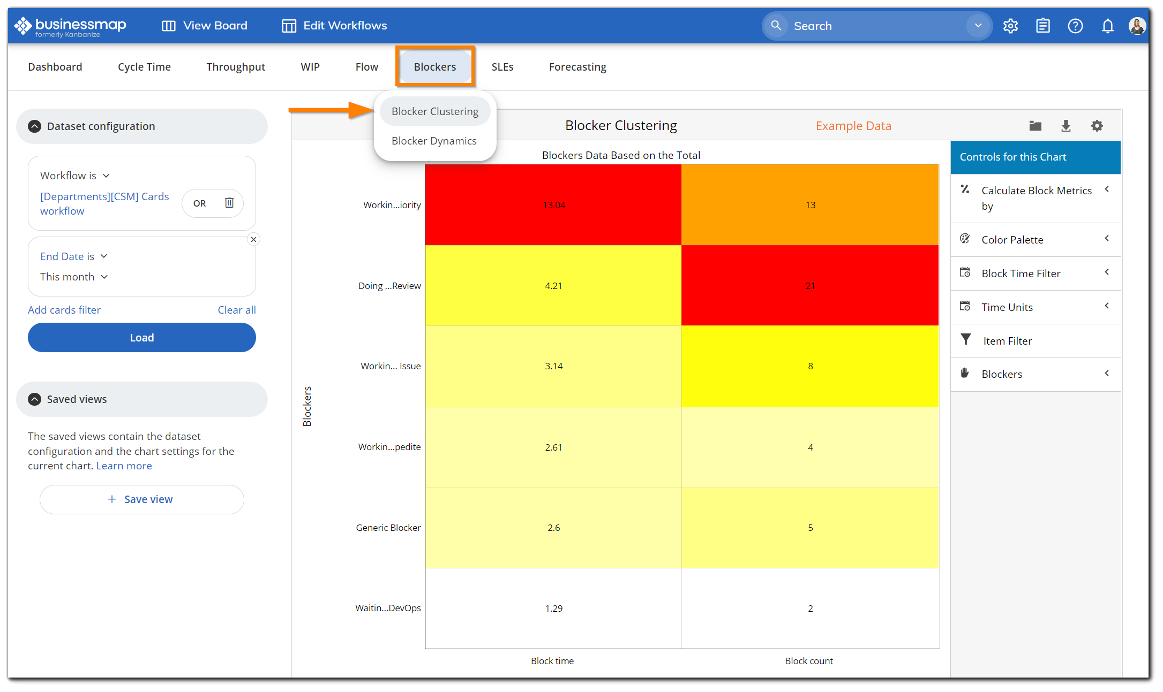Open the help question mark icon
The height and width of the screenshot is (692, 1163).
point(1075,25)
